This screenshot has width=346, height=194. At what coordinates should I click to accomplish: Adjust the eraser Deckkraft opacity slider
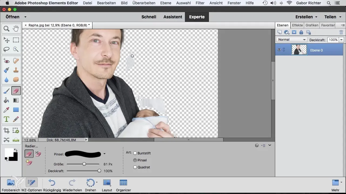click(99, 171)
